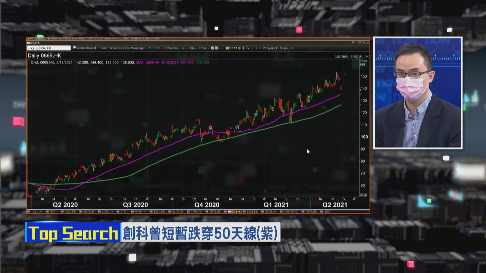This screenshot has width=486, height=273.
Task: Toggle the left-right pan arrows icon
Action: (x=232, y=48)
